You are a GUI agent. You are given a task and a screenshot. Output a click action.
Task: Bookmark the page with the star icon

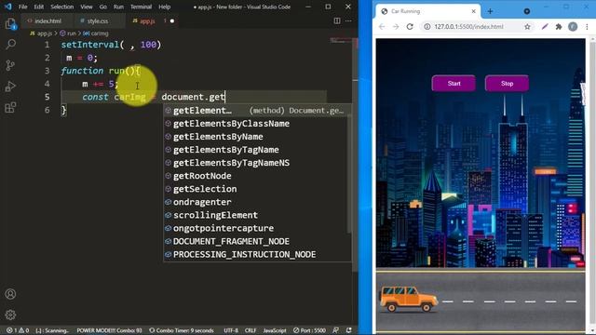point(528,27)
